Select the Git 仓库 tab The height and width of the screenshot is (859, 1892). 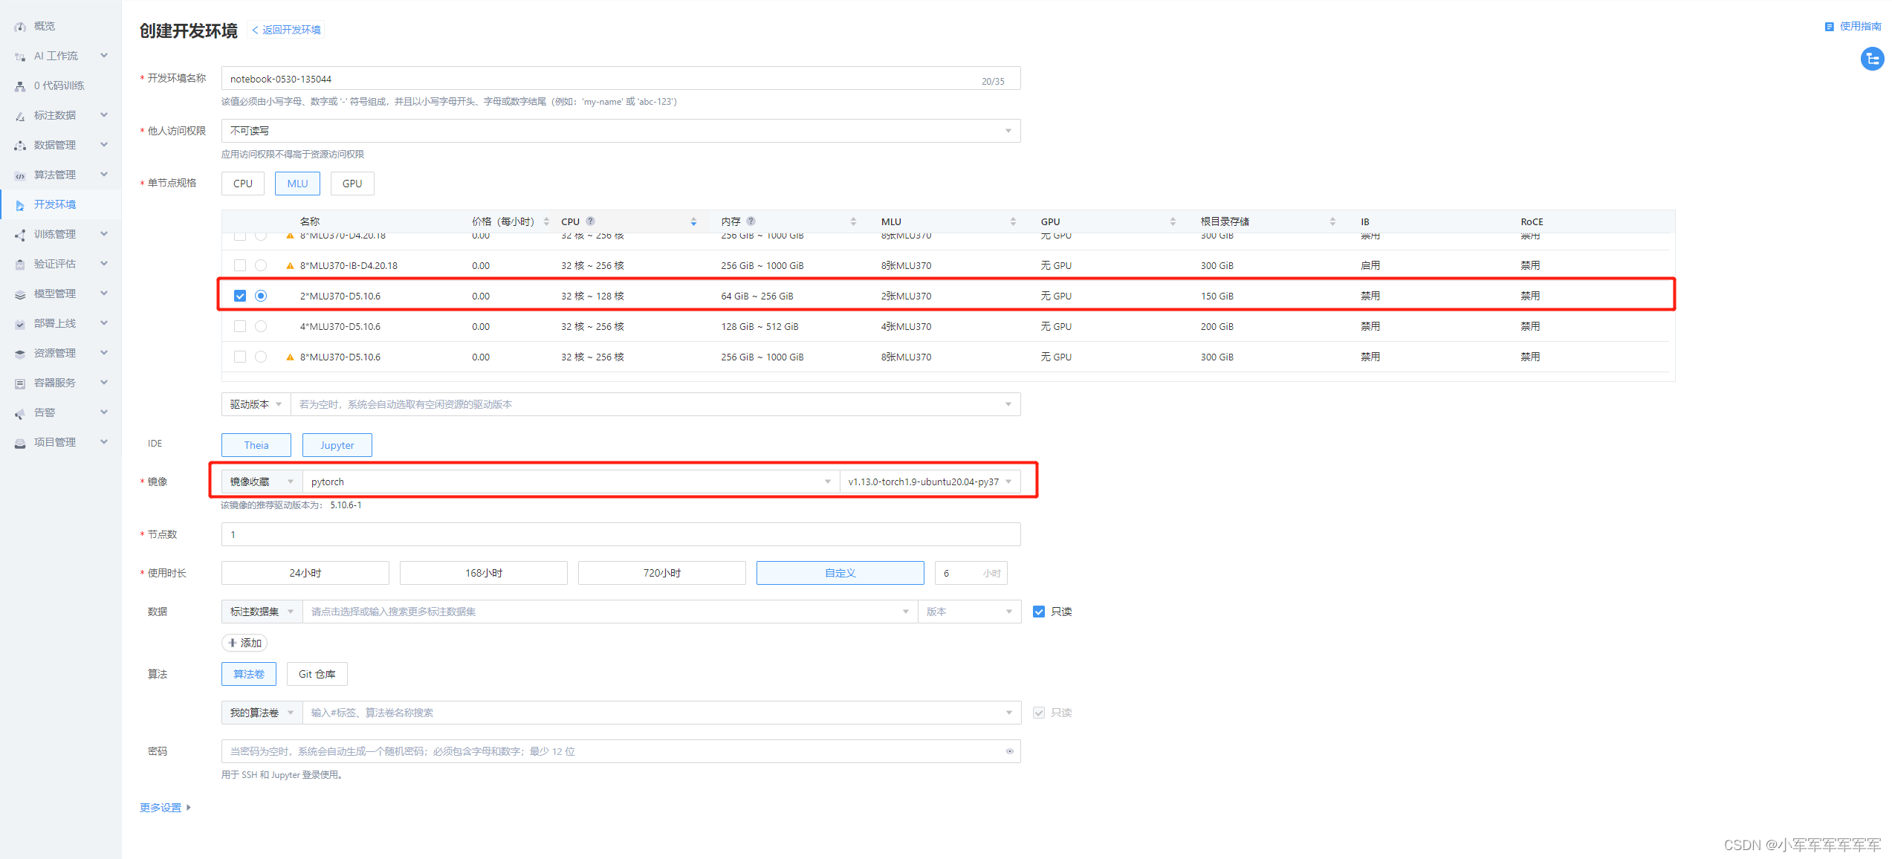pos(317,674)
